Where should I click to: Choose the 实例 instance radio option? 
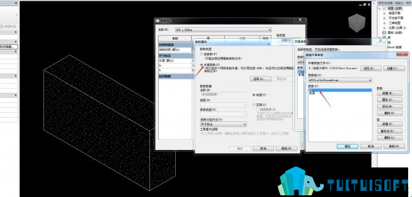point(254,105)
